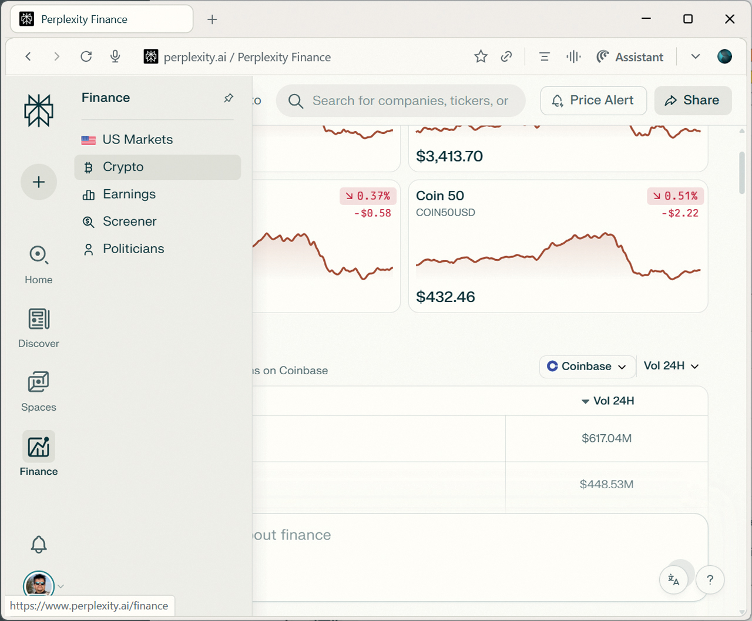Viewport: 752px width, 621px height.
Task: Select US Markets in Finance menu
Action: [x=137, y=140]
